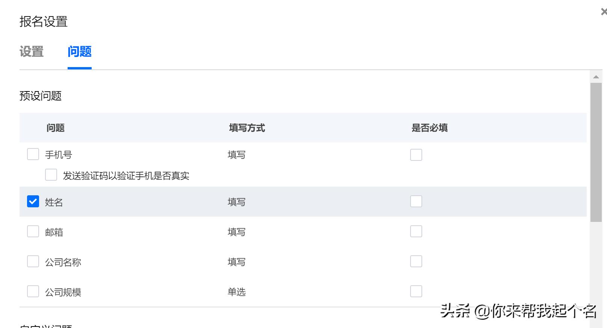Tick the 公司名称 question checkbox
The width and height of the screenshot is (607, 328).
click(x=33, y=262)
